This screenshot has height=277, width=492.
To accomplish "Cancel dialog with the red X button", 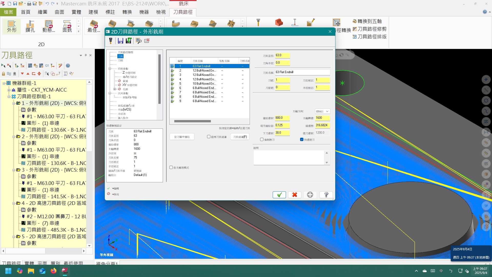I will (295, 195).
